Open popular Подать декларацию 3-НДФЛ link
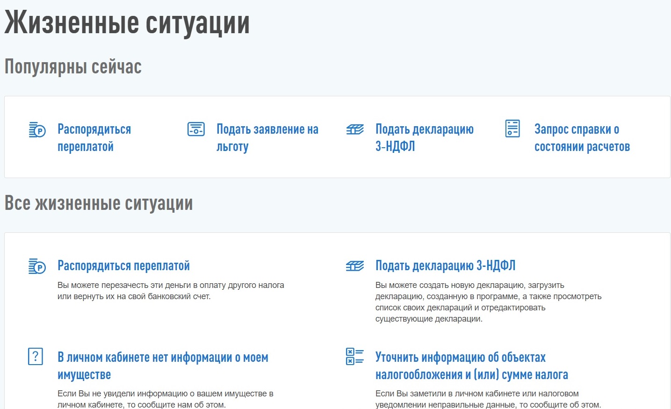Image resolution: width=671 pixels, height=409 pixels. pyautogui.click(x=425, y=138)
